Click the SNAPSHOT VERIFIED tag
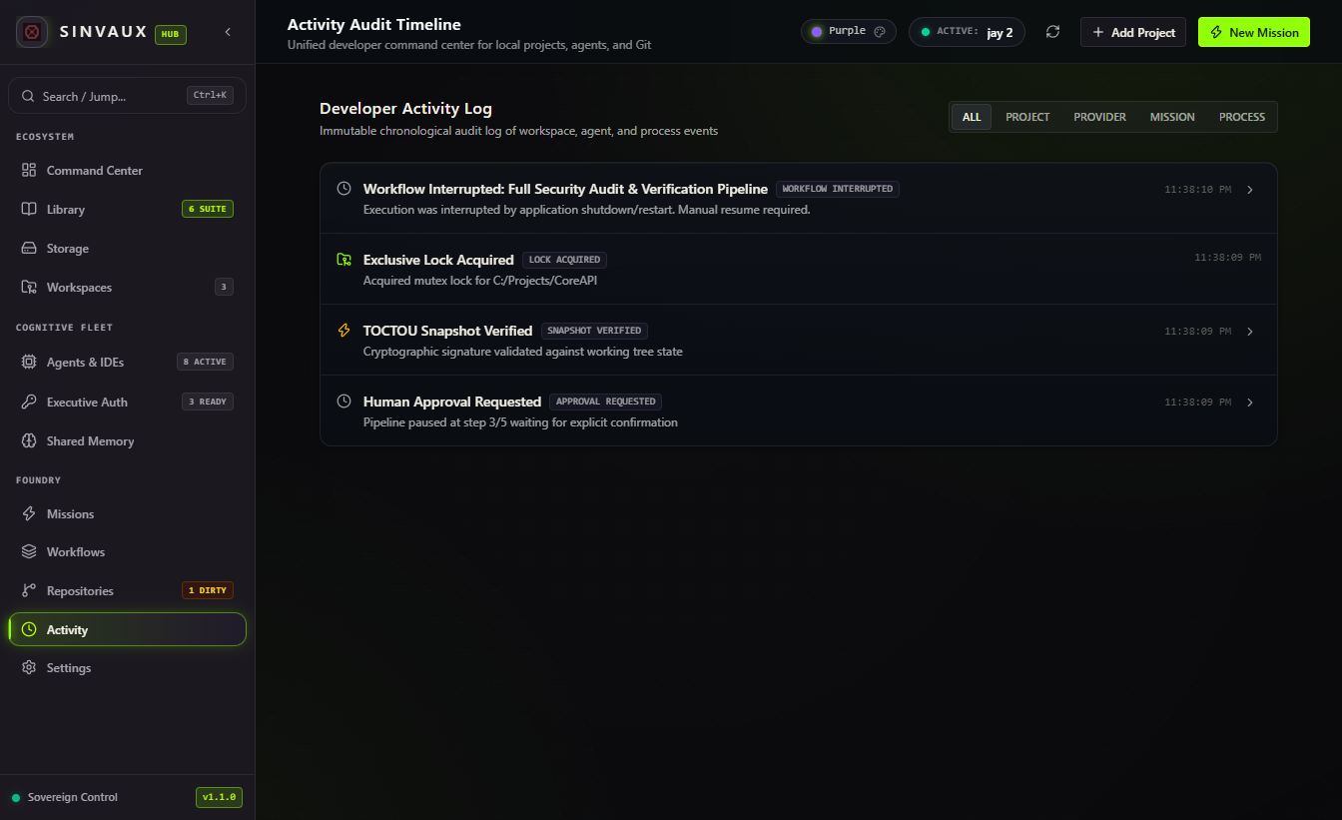 (594, 331)
